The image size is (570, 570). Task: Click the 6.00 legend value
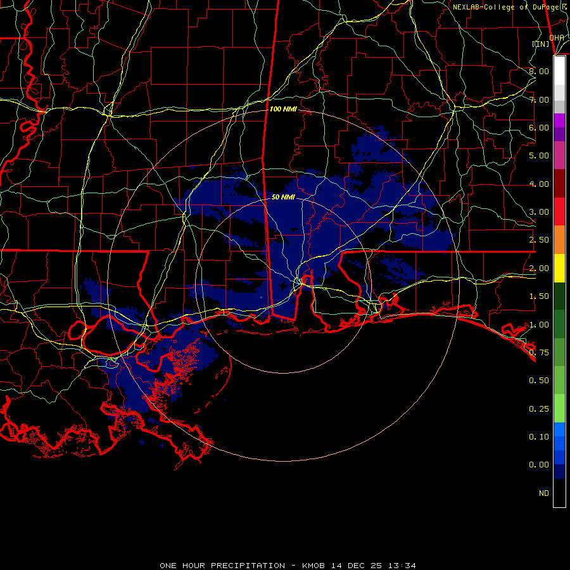539,127
